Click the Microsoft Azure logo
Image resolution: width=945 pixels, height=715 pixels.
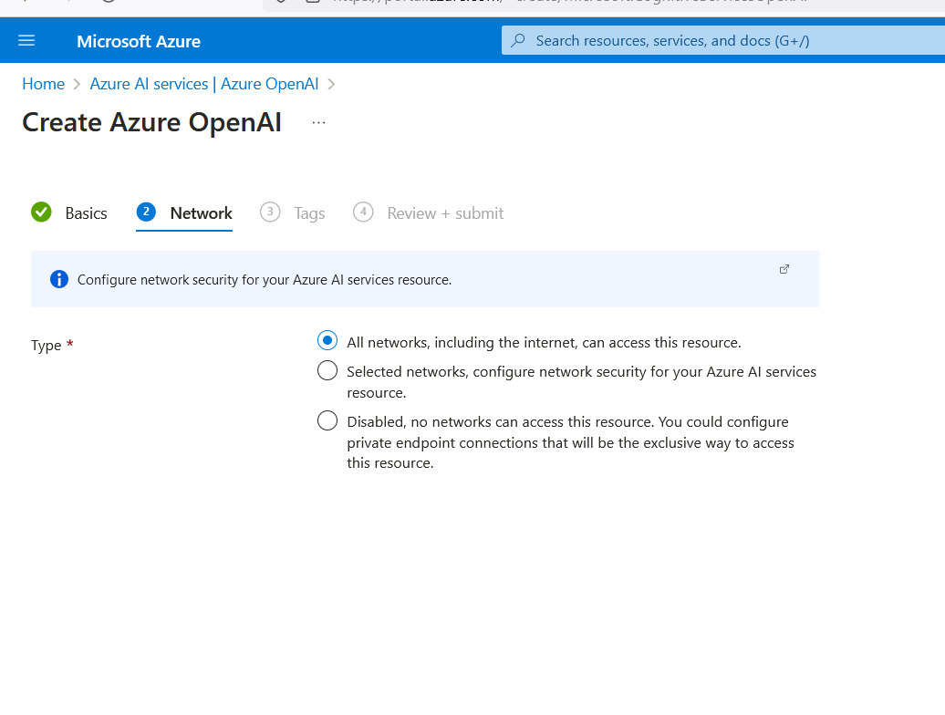pyautogui.click(x=138, y=40)
